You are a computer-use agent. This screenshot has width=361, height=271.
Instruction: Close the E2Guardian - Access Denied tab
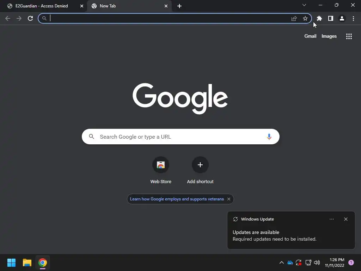click(82, 6)
